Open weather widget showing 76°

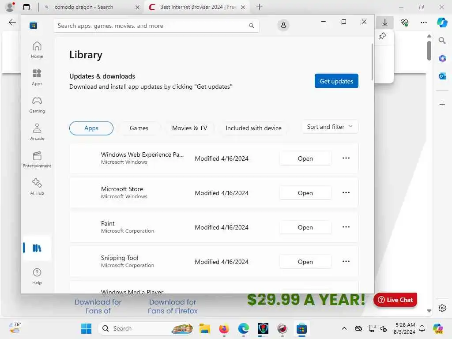pyautogui.click(x=15, y=328)
